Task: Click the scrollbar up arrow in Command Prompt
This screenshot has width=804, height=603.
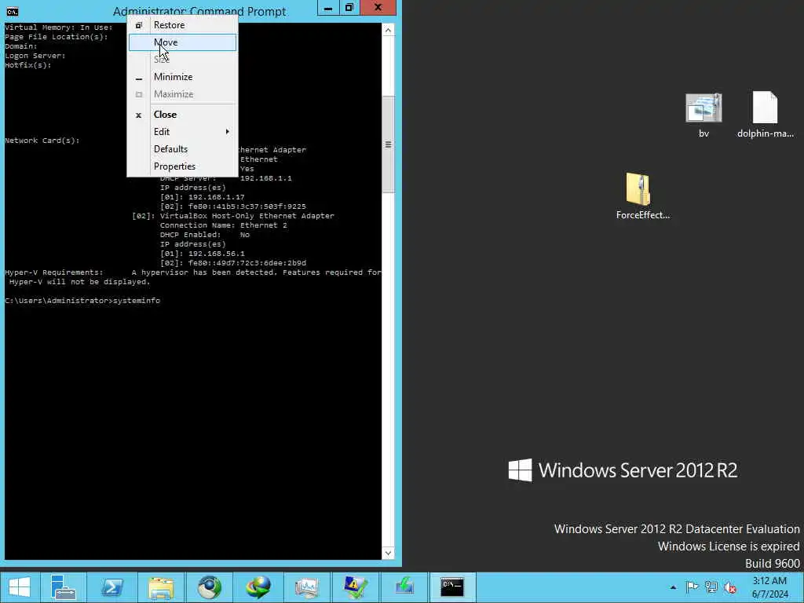Action: click(x=388, y=31)
